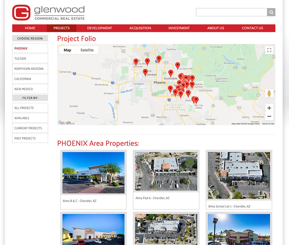Open the Alma Pad A property thumbnail
The width and height of the screenshot is (289, 245).
click(x=166, y=171)
